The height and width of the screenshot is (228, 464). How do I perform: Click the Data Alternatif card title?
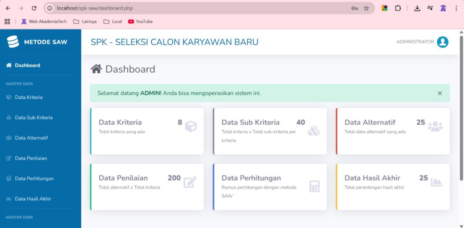point(370,122)
